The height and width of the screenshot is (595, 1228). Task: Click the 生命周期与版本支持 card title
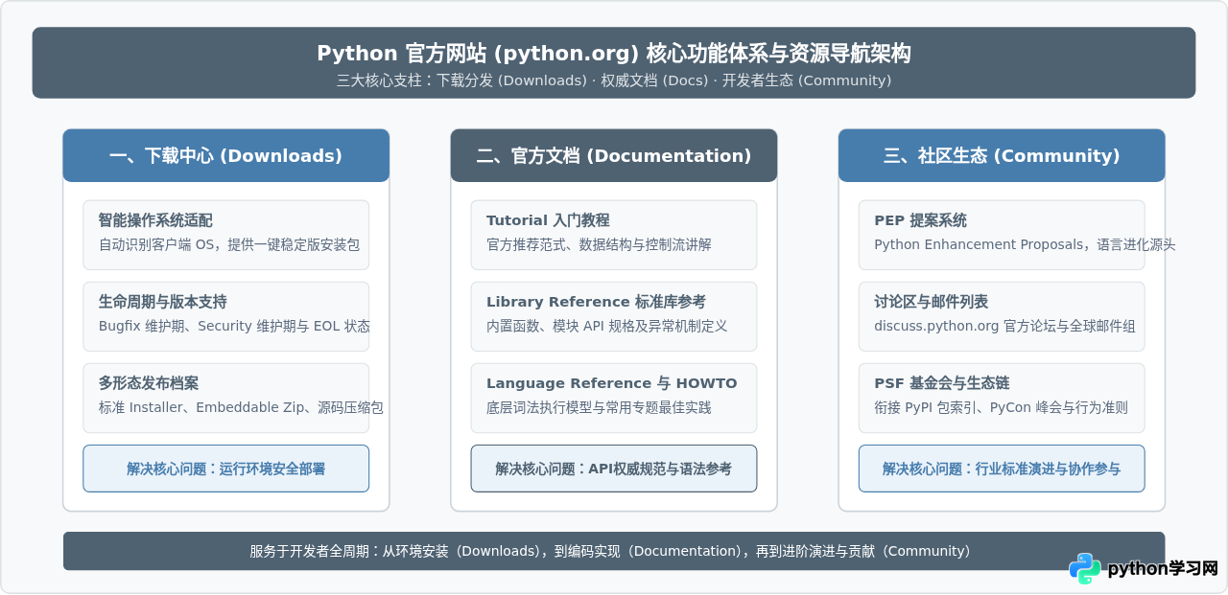pos(162,302)
